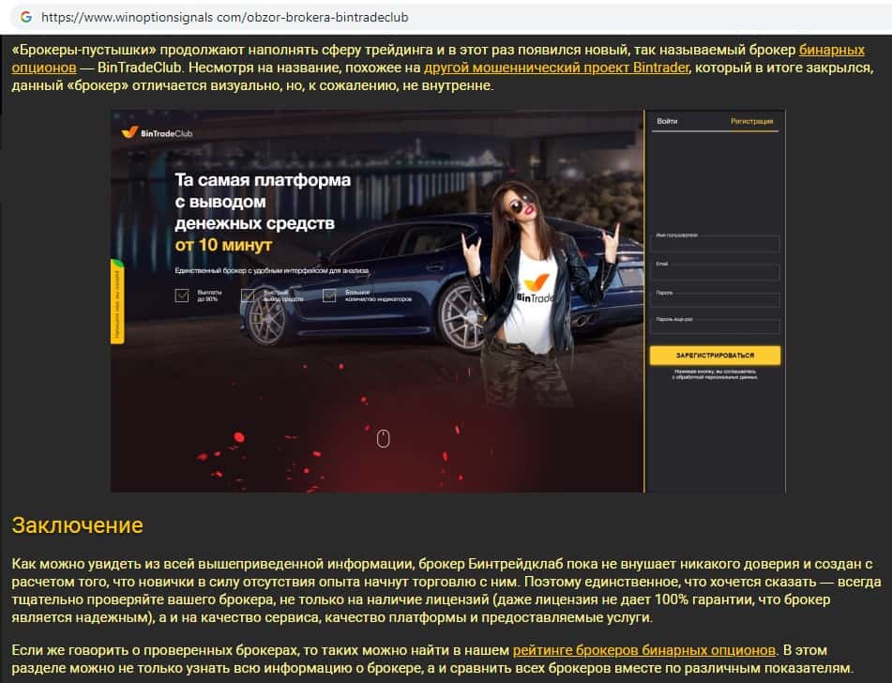The height and width of the screenshot is (683, 892).
Task: Click the yellow vertical side tab on the banner
Action: [117, 302]
